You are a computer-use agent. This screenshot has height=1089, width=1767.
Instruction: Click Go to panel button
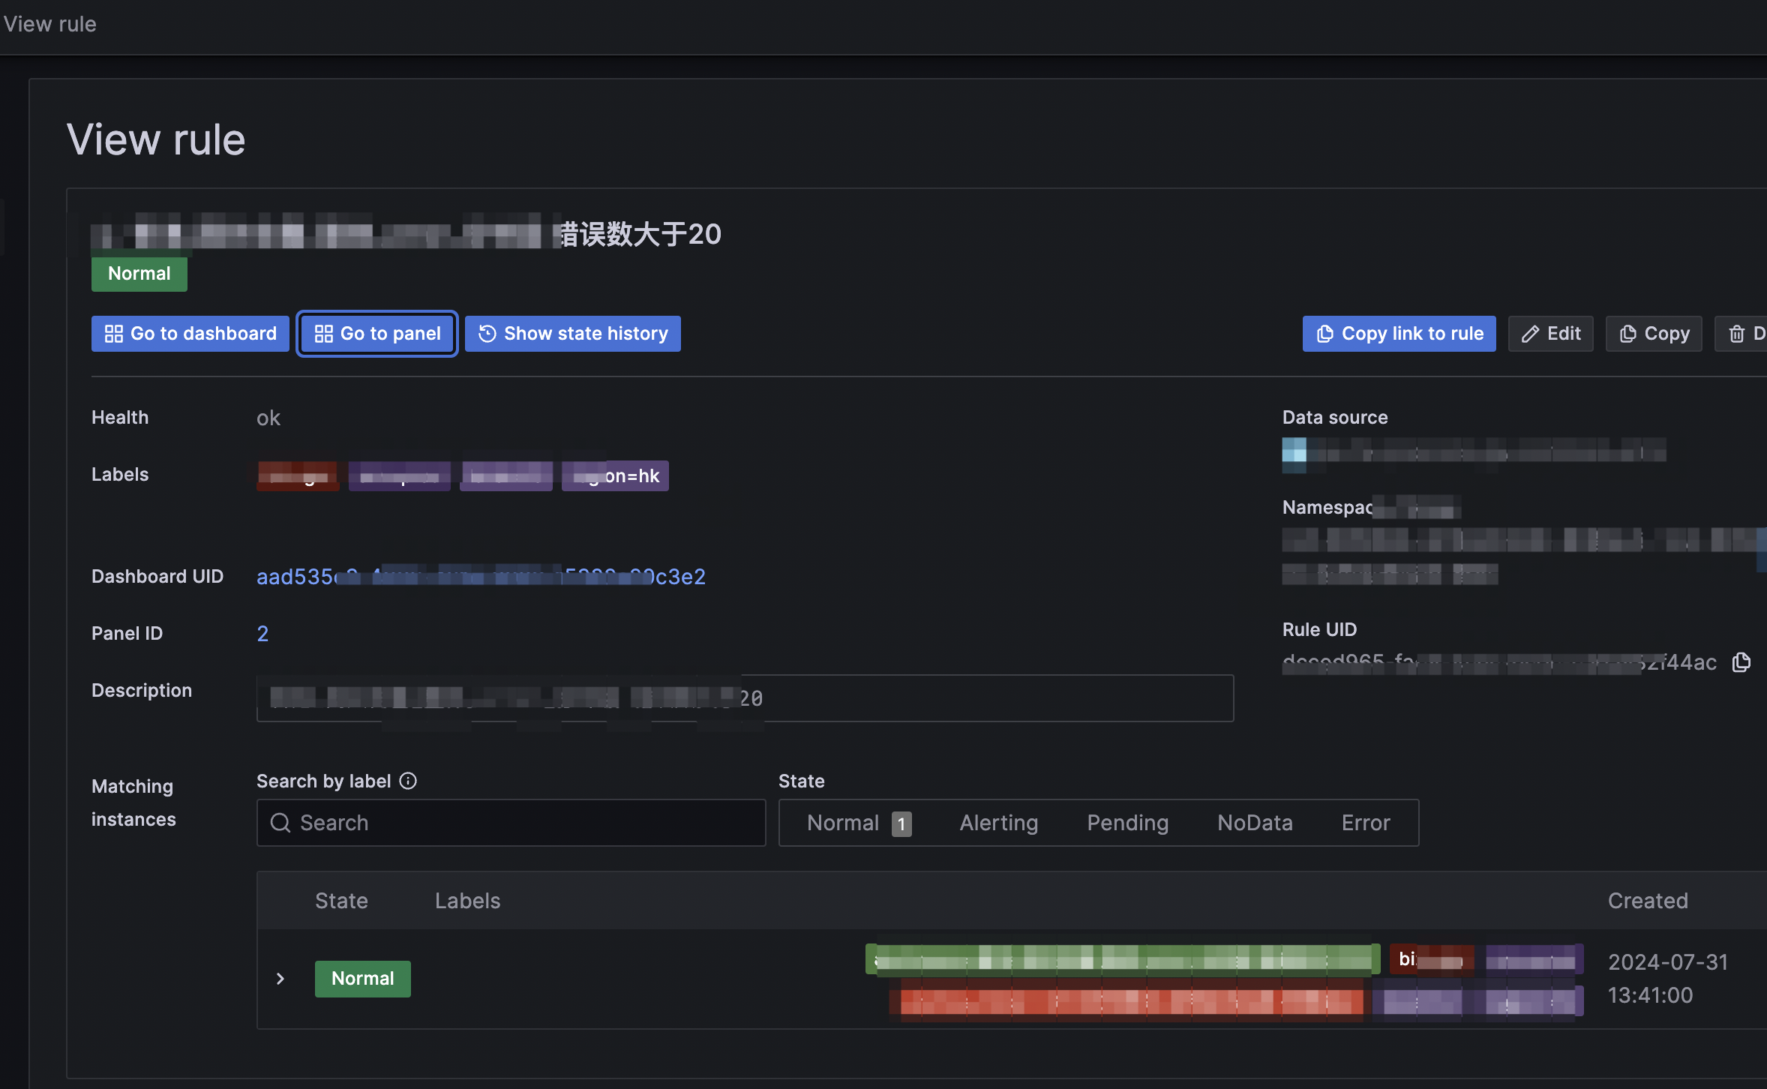(377, 334)
